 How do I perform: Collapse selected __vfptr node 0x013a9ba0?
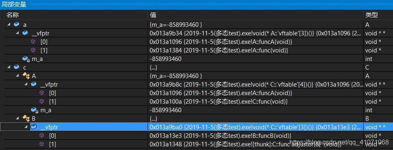[x=26, y=127]
